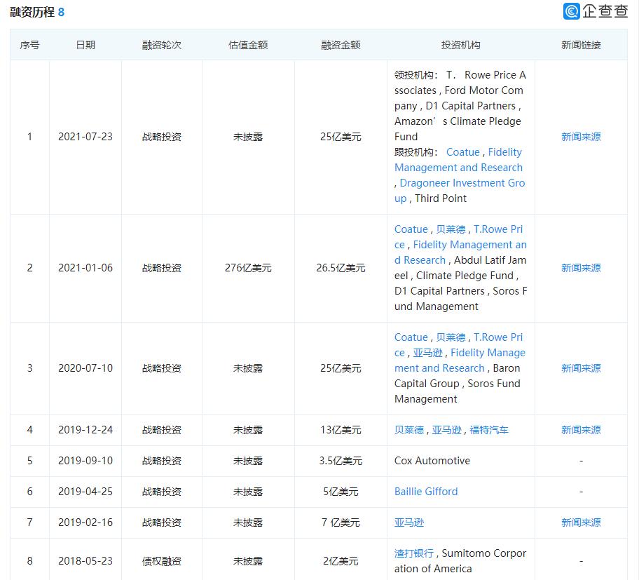Click the 估值金额 column header
Image resolution: width=639 pixels, height=580 pixels.
tap(248, 46)
